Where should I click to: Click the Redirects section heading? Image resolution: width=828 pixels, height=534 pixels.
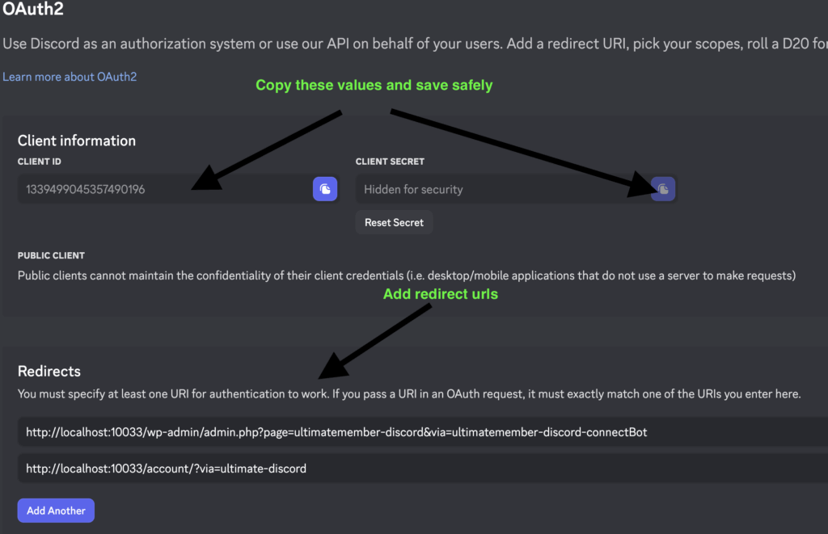pos(49,372)
